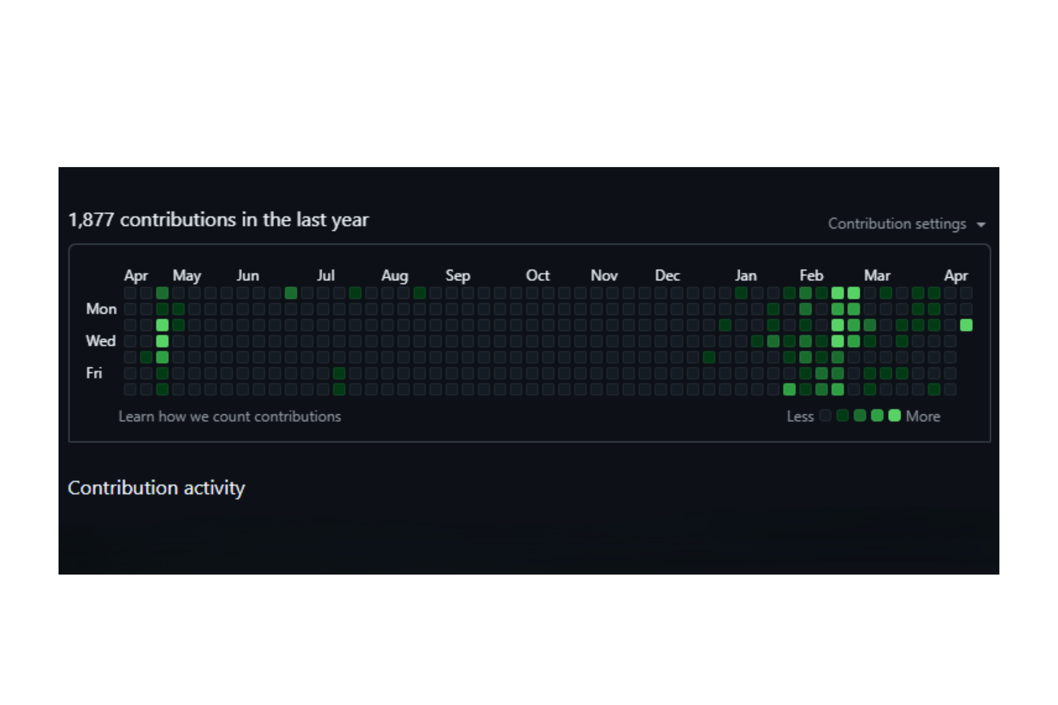The width and height of the screenshot is (1058, 705).
Task: Click the green Friday cell in July
Action: (339, 373)
